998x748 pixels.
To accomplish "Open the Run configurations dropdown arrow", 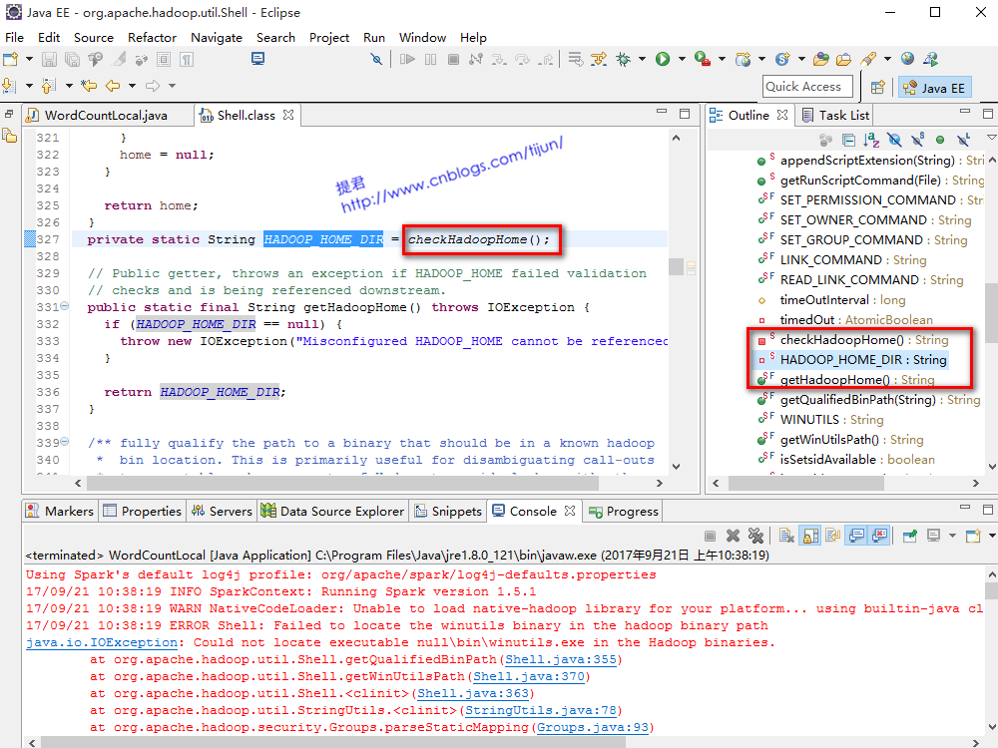I will (x=682, y=59).
